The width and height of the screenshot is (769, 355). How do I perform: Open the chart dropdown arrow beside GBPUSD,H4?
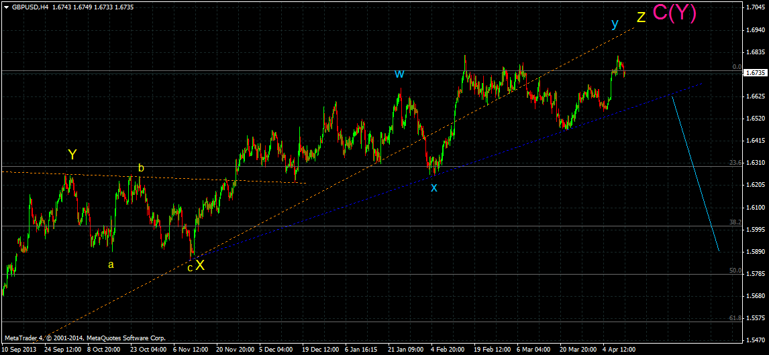point(6,7)
